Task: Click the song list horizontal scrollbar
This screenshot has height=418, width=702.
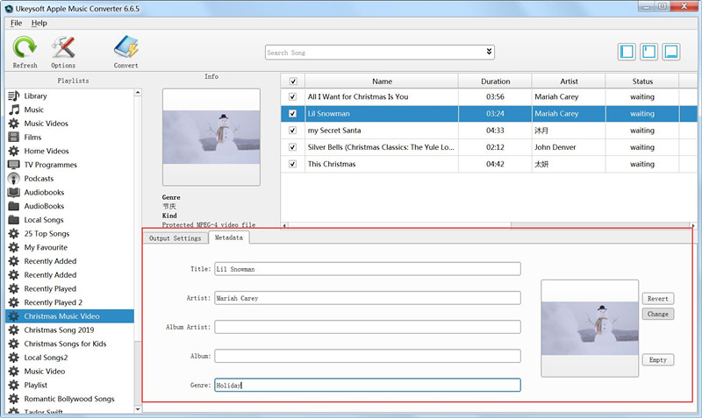Action: (489, 225)
